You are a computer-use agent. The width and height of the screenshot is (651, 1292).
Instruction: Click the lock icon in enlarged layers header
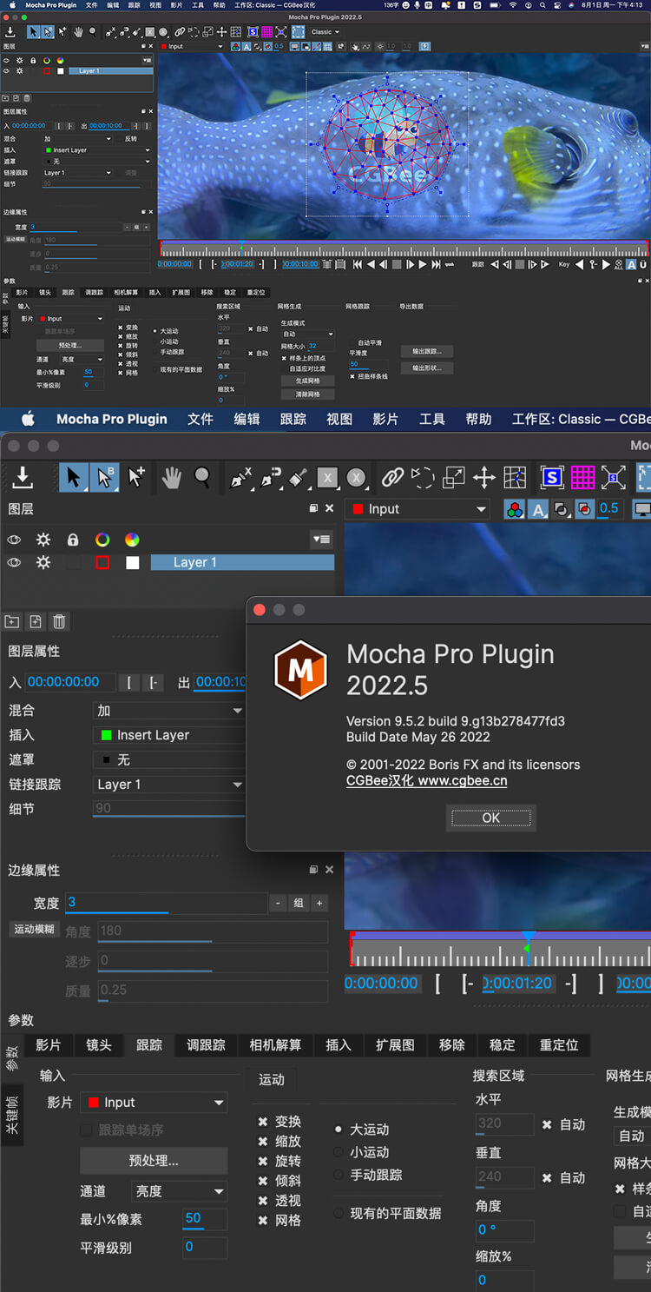coord(73,540)
